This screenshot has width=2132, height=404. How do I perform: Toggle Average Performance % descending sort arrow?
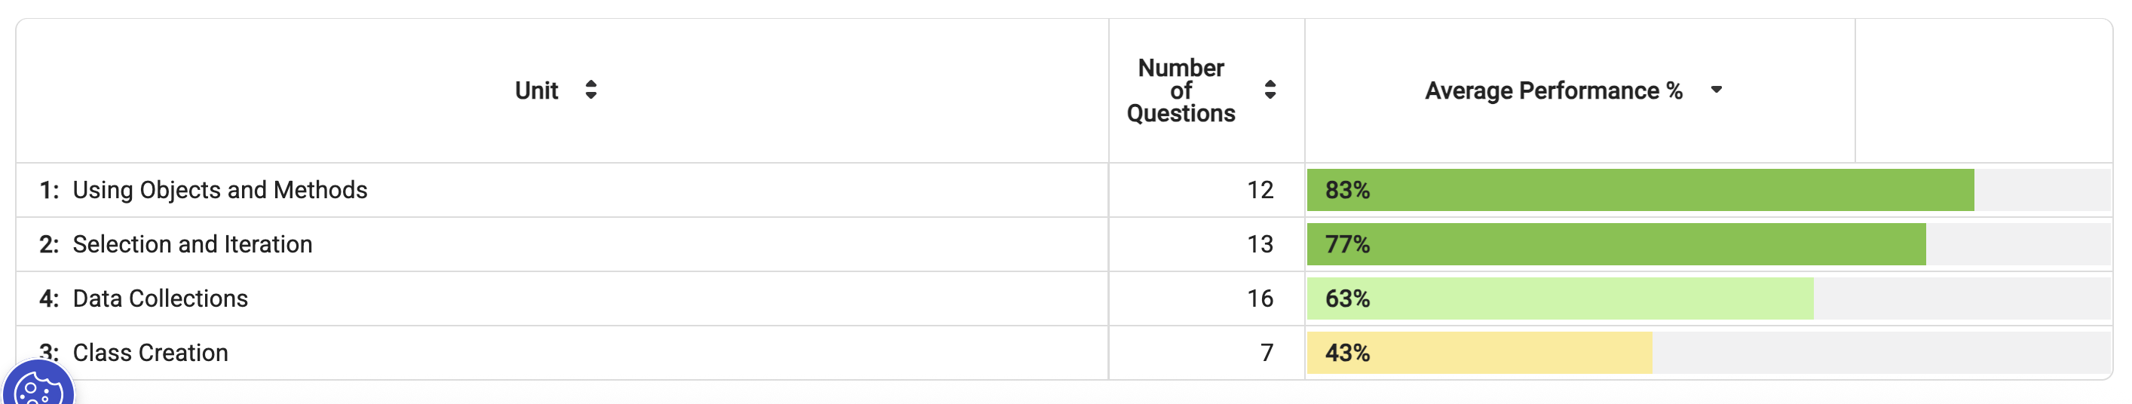pyautogui.click(x=1716, y=90)
